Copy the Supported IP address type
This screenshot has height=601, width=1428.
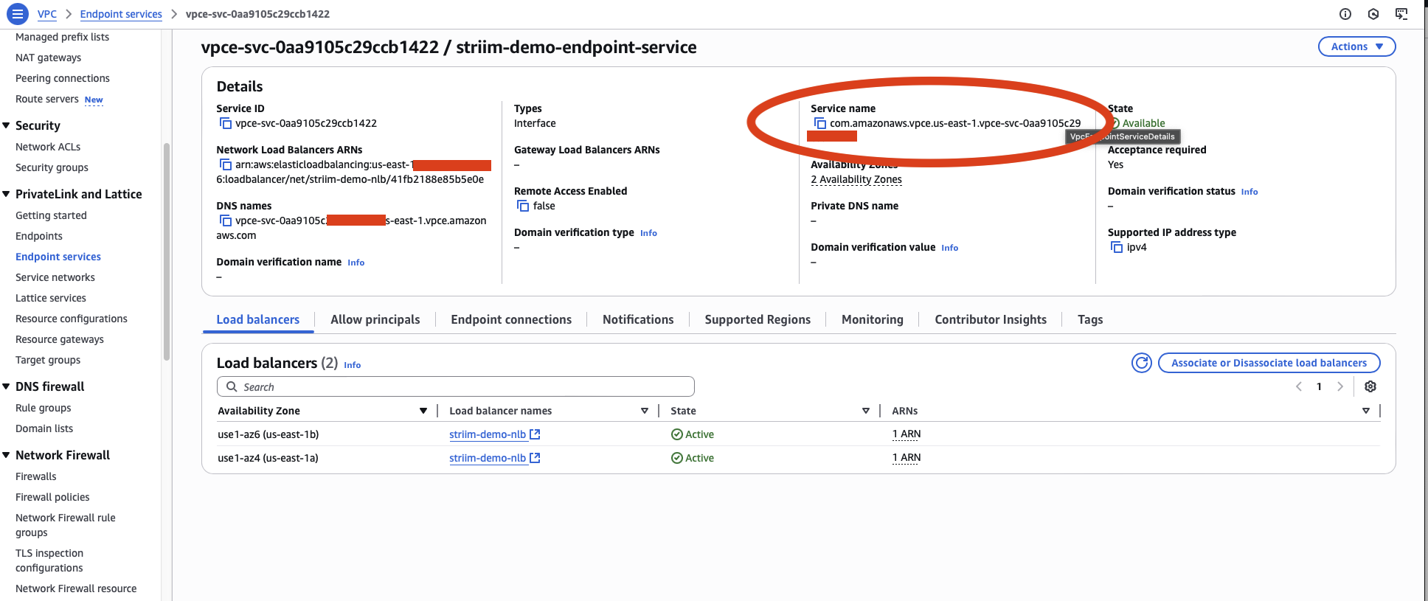[1116, 248]
